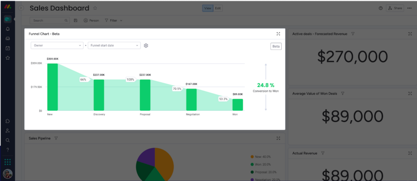Open the help question mark in the sidebar
Image resolution: width=417 pixels, height=181 pixels.
[8, 150]
